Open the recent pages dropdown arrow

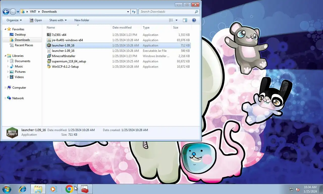(x=18, y=12)
